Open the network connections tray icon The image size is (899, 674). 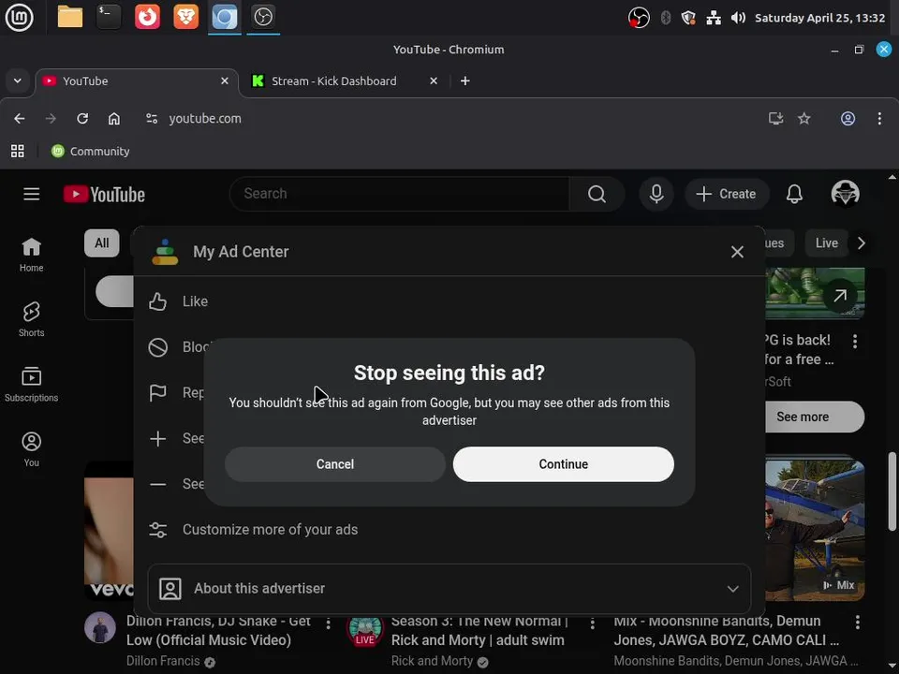tap(714, 18)
